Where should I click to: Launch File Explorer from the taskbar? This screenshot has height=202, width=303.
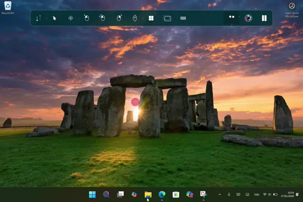(x=148, y=194)
